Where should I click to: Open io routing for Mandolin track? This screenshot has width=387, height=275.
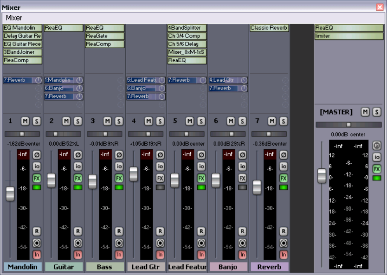click(x=37, y=166)
